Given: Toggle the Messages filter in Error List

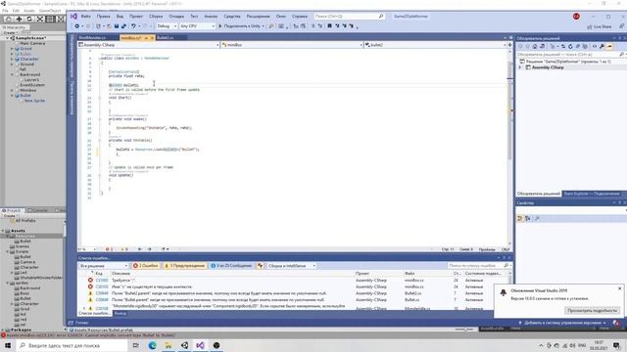Looking at the screenshot, I should 231,265.
